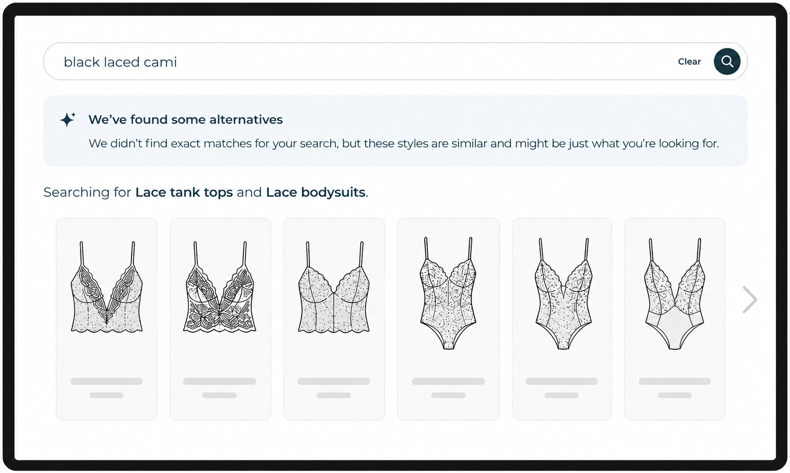The height and width of the screenshot is (473, 790).
Task: Open the second floral lace cami card
Action: (x=220, y=319)
